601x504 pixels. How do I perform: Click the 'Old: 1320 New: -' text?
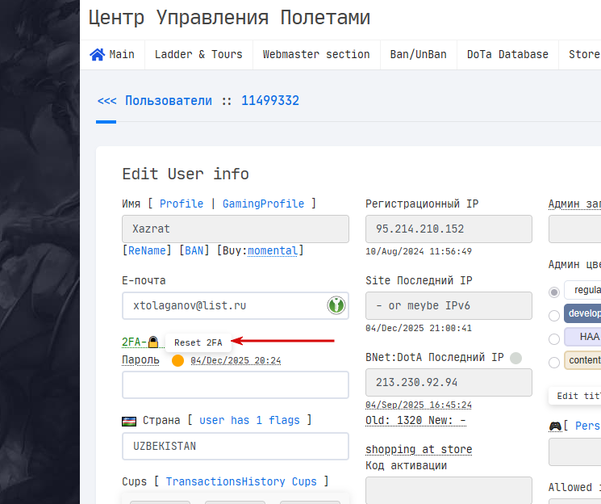point(415,420)
